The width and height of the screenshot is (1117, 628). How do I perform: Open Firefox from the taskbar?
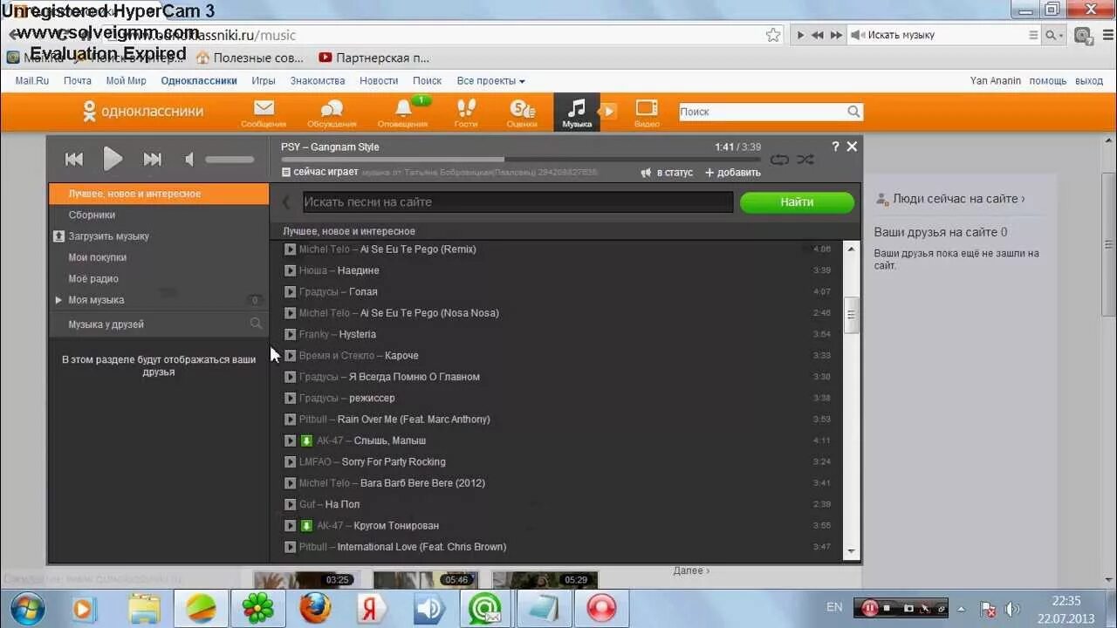coord(315,608)
